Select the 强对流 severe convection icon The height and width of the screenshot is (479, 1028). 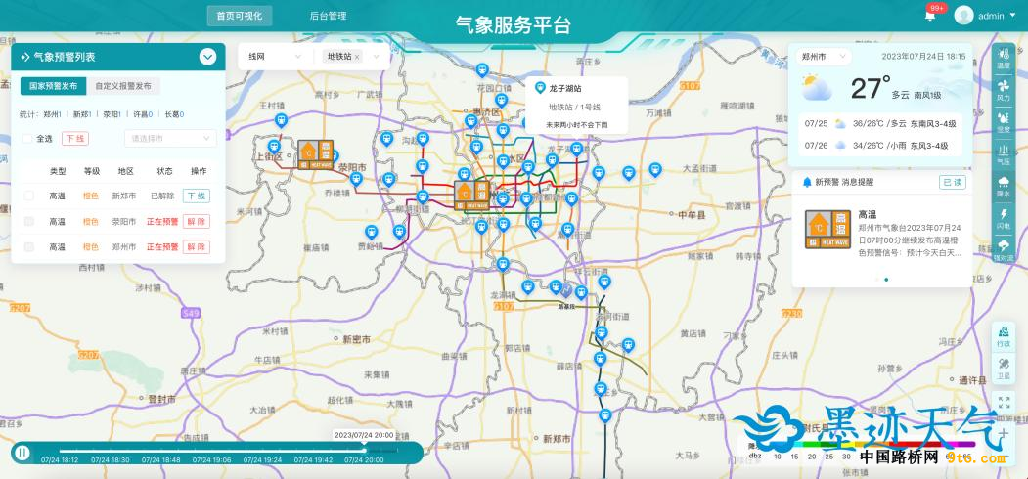click(1004, 249)
